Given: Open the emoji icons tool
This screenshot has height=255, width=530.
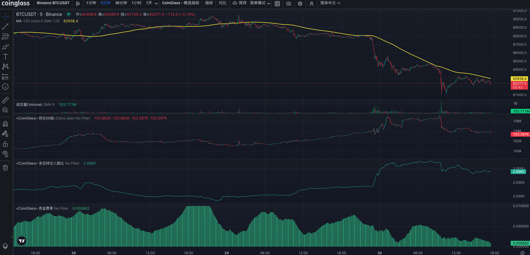Looking at the screenshot, I should click(x=5, y=87).
